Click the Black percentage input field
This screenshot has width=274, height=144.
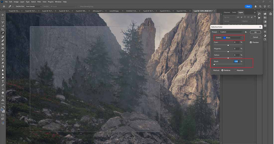236,61
